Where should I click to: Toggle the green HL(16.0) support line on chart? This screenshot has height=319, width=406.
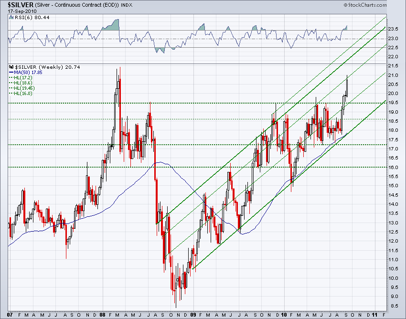point(191,166)
